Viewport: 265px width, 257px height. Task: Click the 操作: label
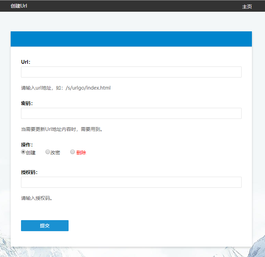point(27,145)
